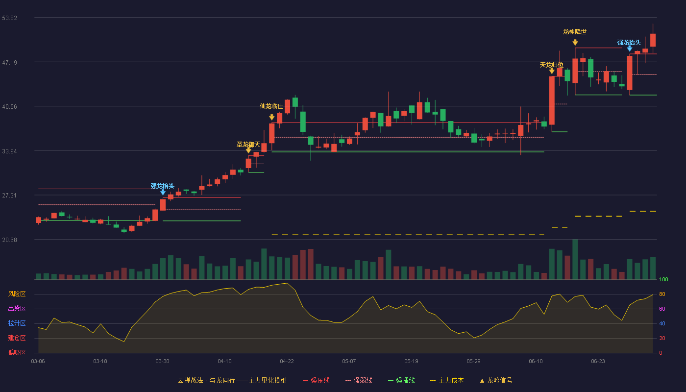Click the blue arrow under the March 强龙抬头 signal
Image resolution: width=686 pixels, height=392 pixels.
point(163,192)
